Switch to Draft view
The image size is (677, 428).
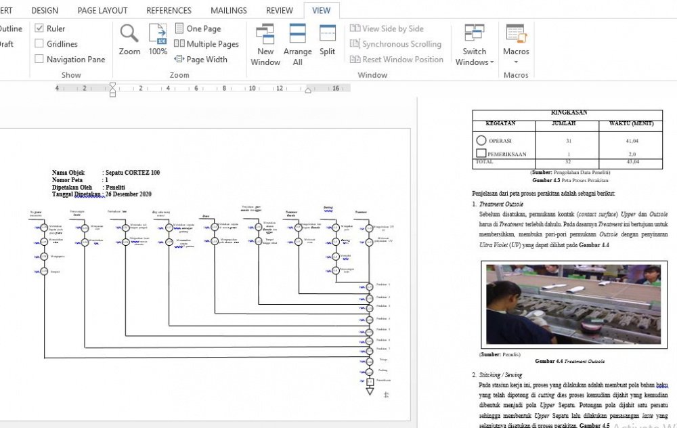pos(7,43)
